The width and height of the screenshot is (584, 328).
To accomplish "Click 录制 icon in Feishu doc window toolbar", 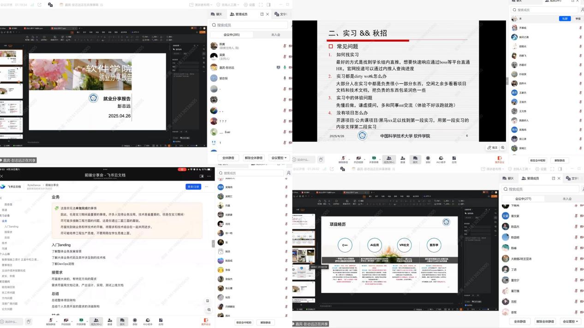I will tap(135, 321).
